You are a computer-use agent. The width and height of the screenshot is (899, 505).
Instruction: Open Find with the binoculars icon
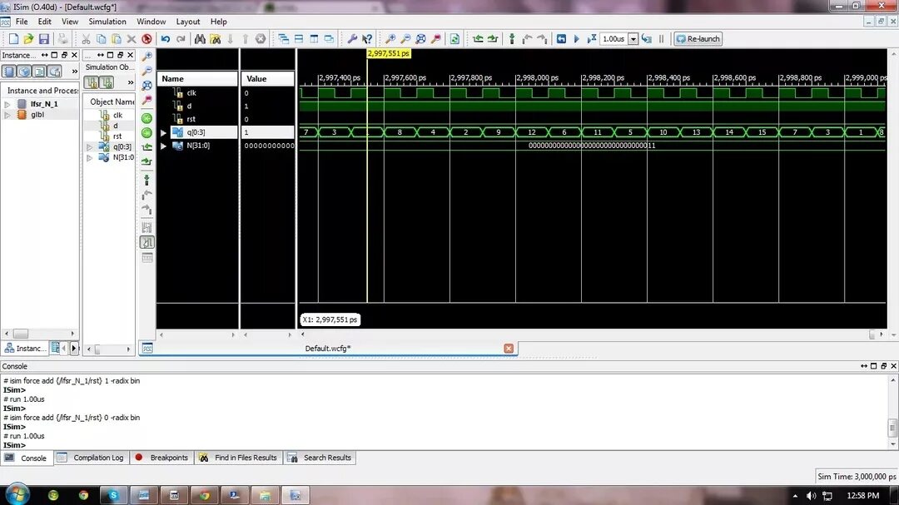(x=200, y=39)
